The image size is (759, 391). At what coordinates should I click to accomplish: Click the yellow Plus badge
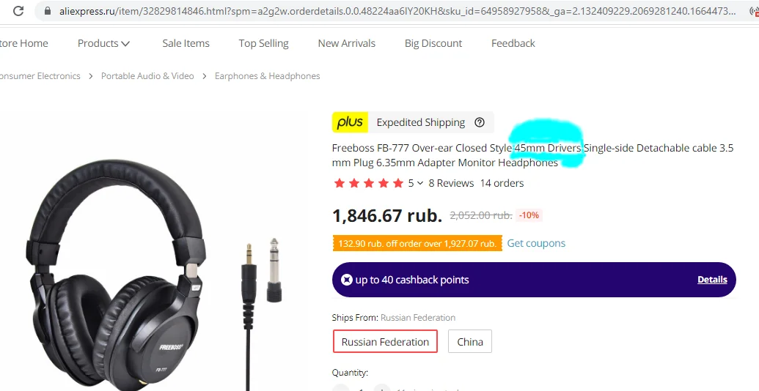[350, 122]
